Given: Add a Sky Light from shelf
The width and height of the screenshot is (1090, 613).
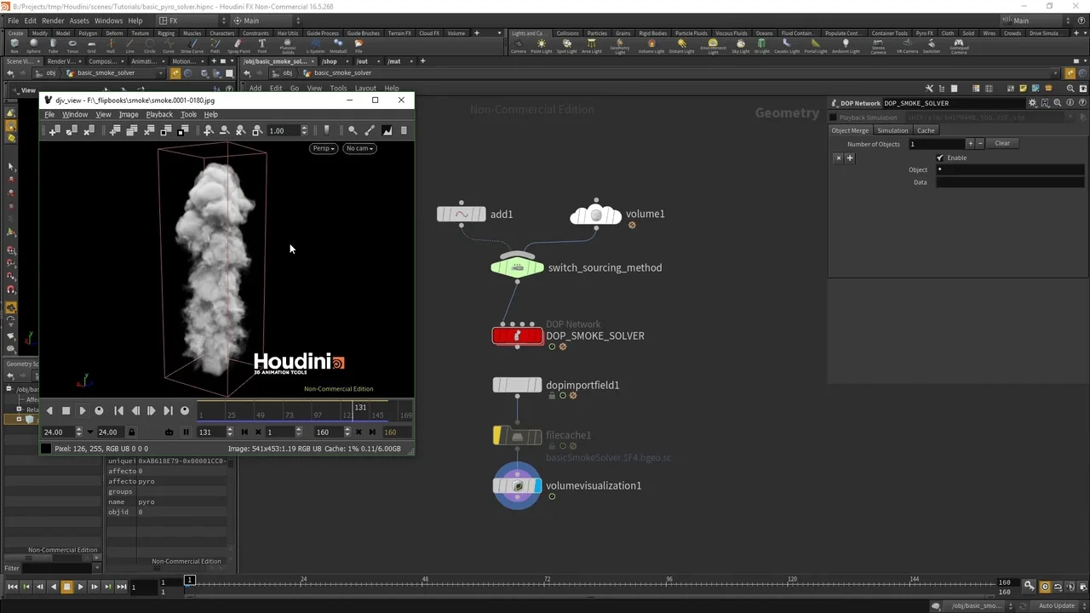Looking at the screenshot, I should tap(740, 45).
